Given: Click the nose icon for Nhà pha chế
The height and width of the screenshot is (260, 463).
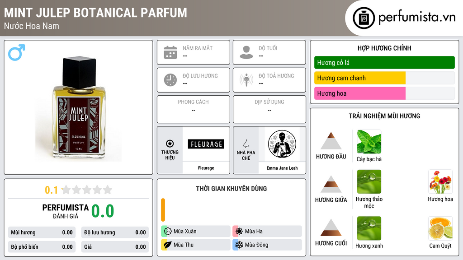Looking at the screenshot, I should pos(246,144).
